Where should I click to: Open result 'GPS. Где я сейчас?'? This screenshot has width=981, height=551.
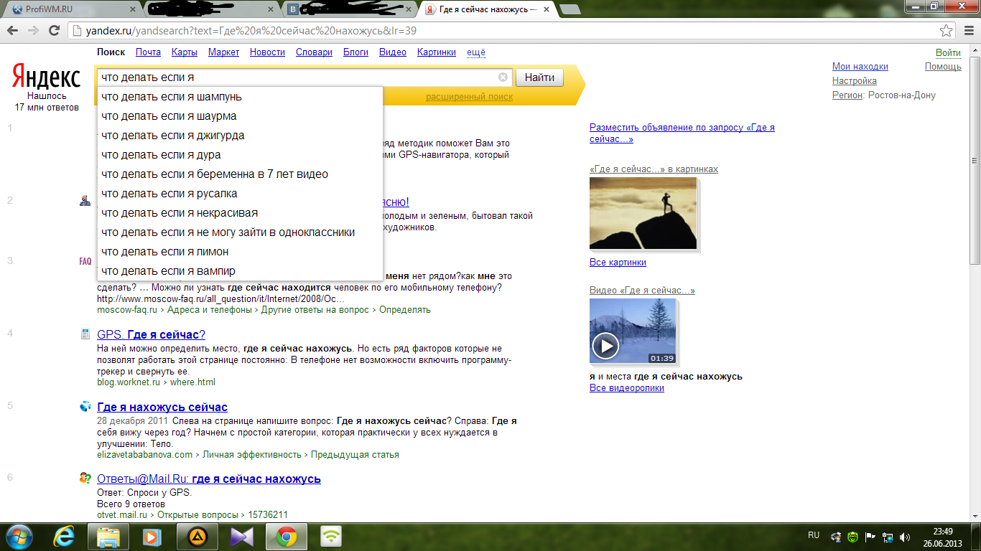[152, 334]
